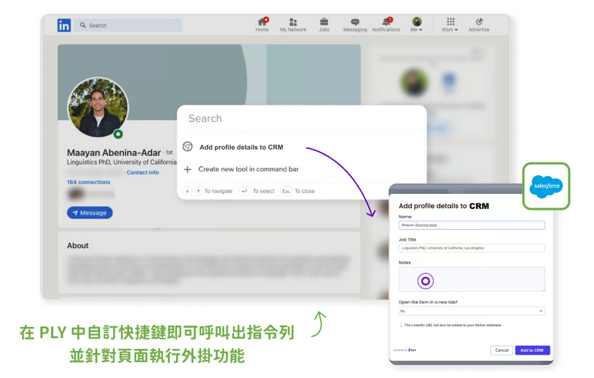Click the Maayan Abenina-Adar name heading
The image size is (594, 378).
[x=114, y=152]
